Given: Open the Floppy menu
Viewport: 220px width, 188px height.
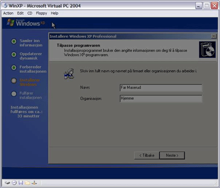Looking at the screenshot, I should [41, 13].
